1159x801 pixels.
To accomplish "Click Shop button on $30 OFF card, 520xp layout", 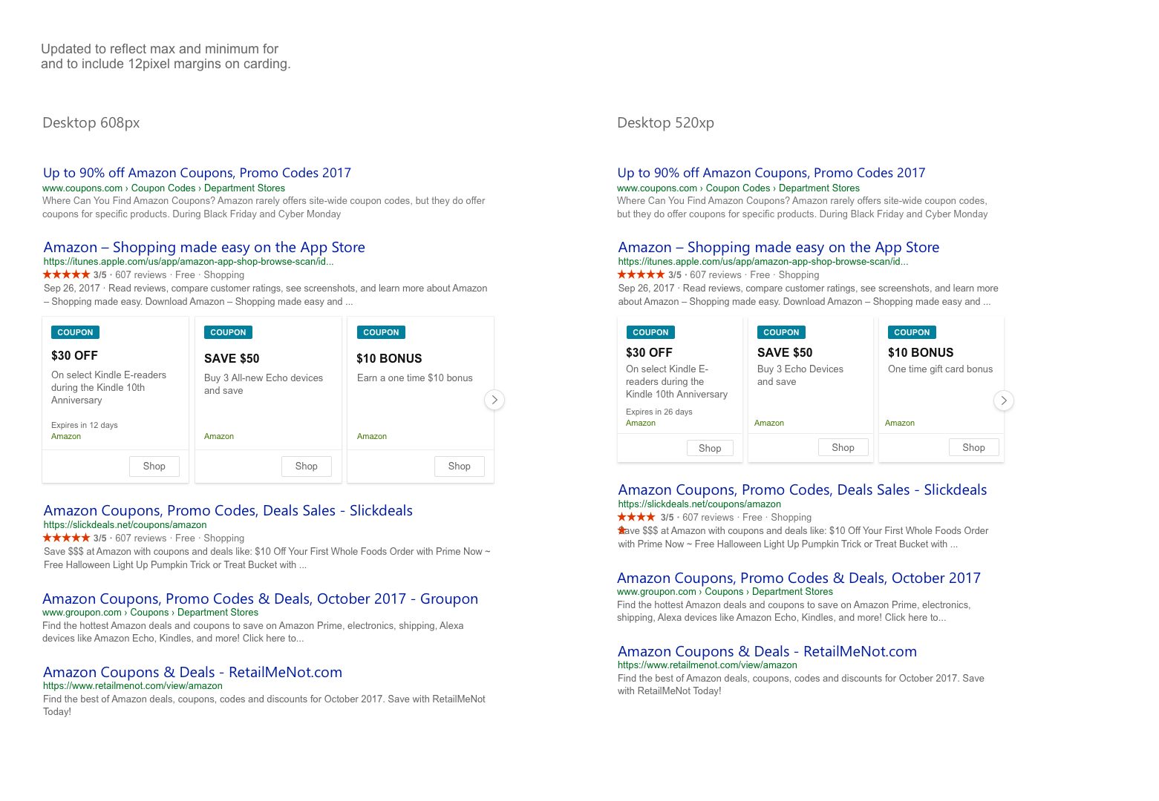I will tap(710, 448).
